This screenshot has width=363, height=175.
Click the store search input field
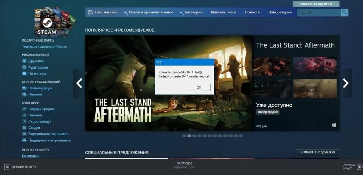click(x=319, y=12)
